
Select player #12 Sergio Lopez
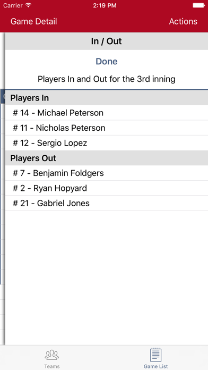tap(107, 143)
